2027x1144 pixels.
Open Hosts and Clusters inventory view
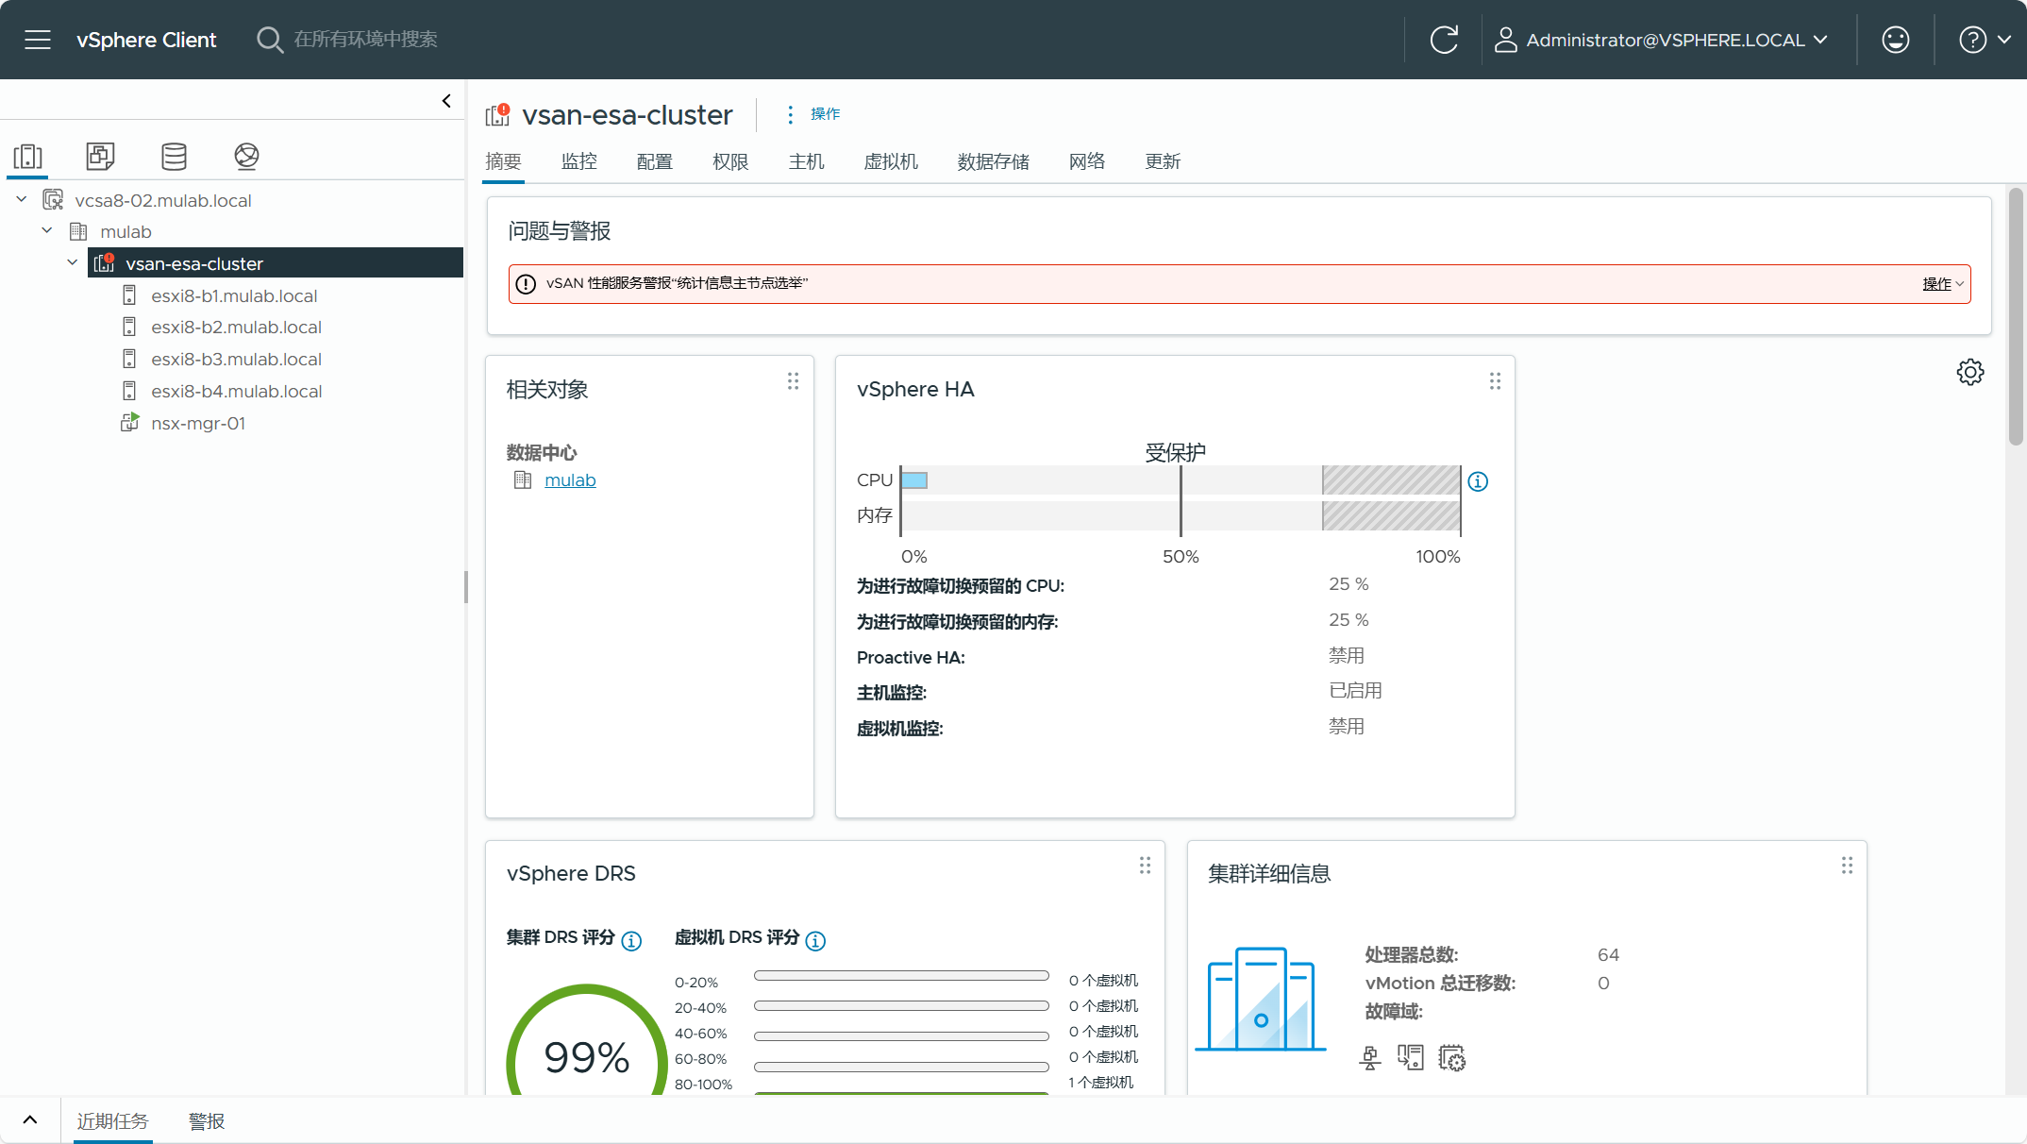pos(28,157)
